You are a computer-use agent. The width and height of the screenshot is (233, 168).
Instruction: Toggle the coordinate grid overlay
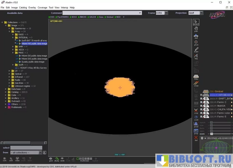click(x=51, y=159)
